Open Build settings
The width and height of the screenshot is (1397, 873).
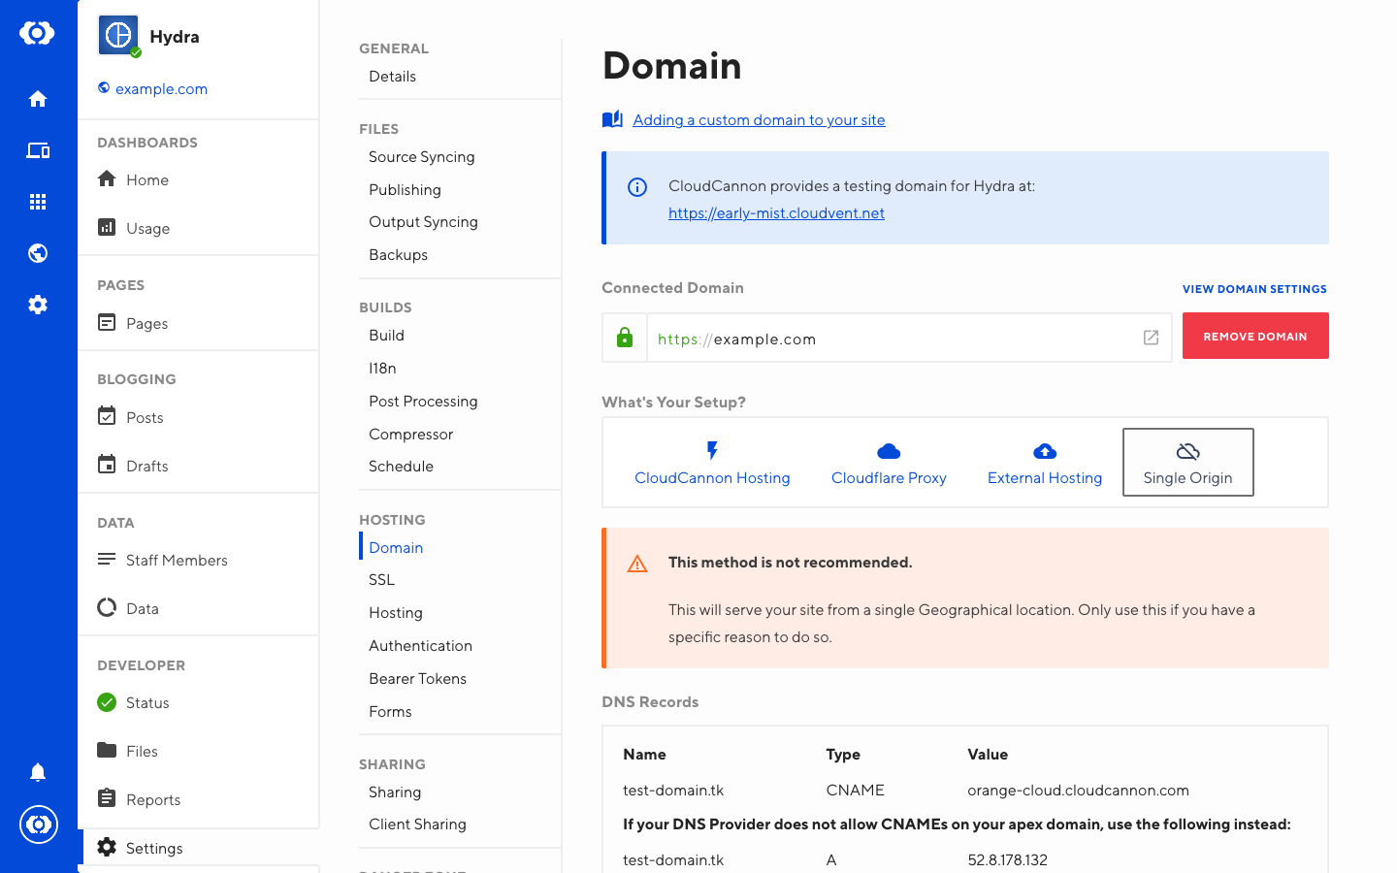(386, 336)
